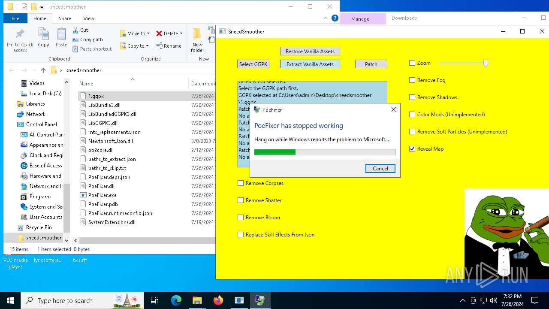Expand the ribbon collapse chevron
This screenshot has width=549, height=309.
(x=326, y=18)
